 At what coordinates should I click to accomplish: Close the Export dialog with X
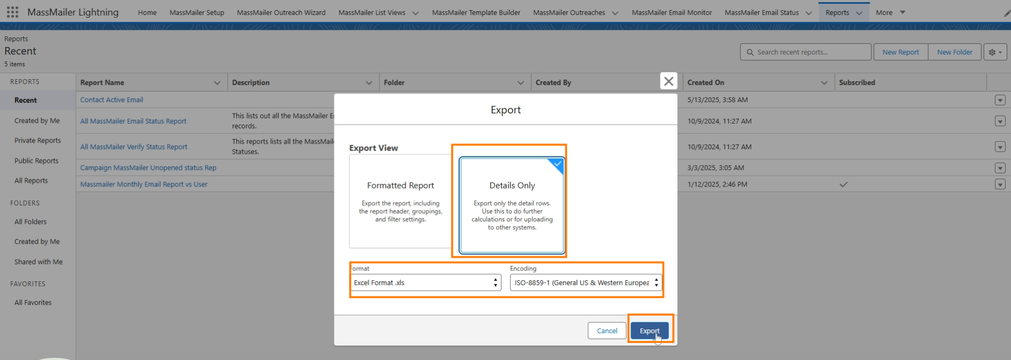click(x=668, y=81)
